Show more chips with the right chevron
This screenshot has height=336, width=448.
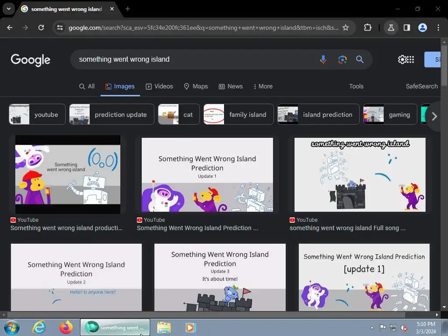(434, 116)
